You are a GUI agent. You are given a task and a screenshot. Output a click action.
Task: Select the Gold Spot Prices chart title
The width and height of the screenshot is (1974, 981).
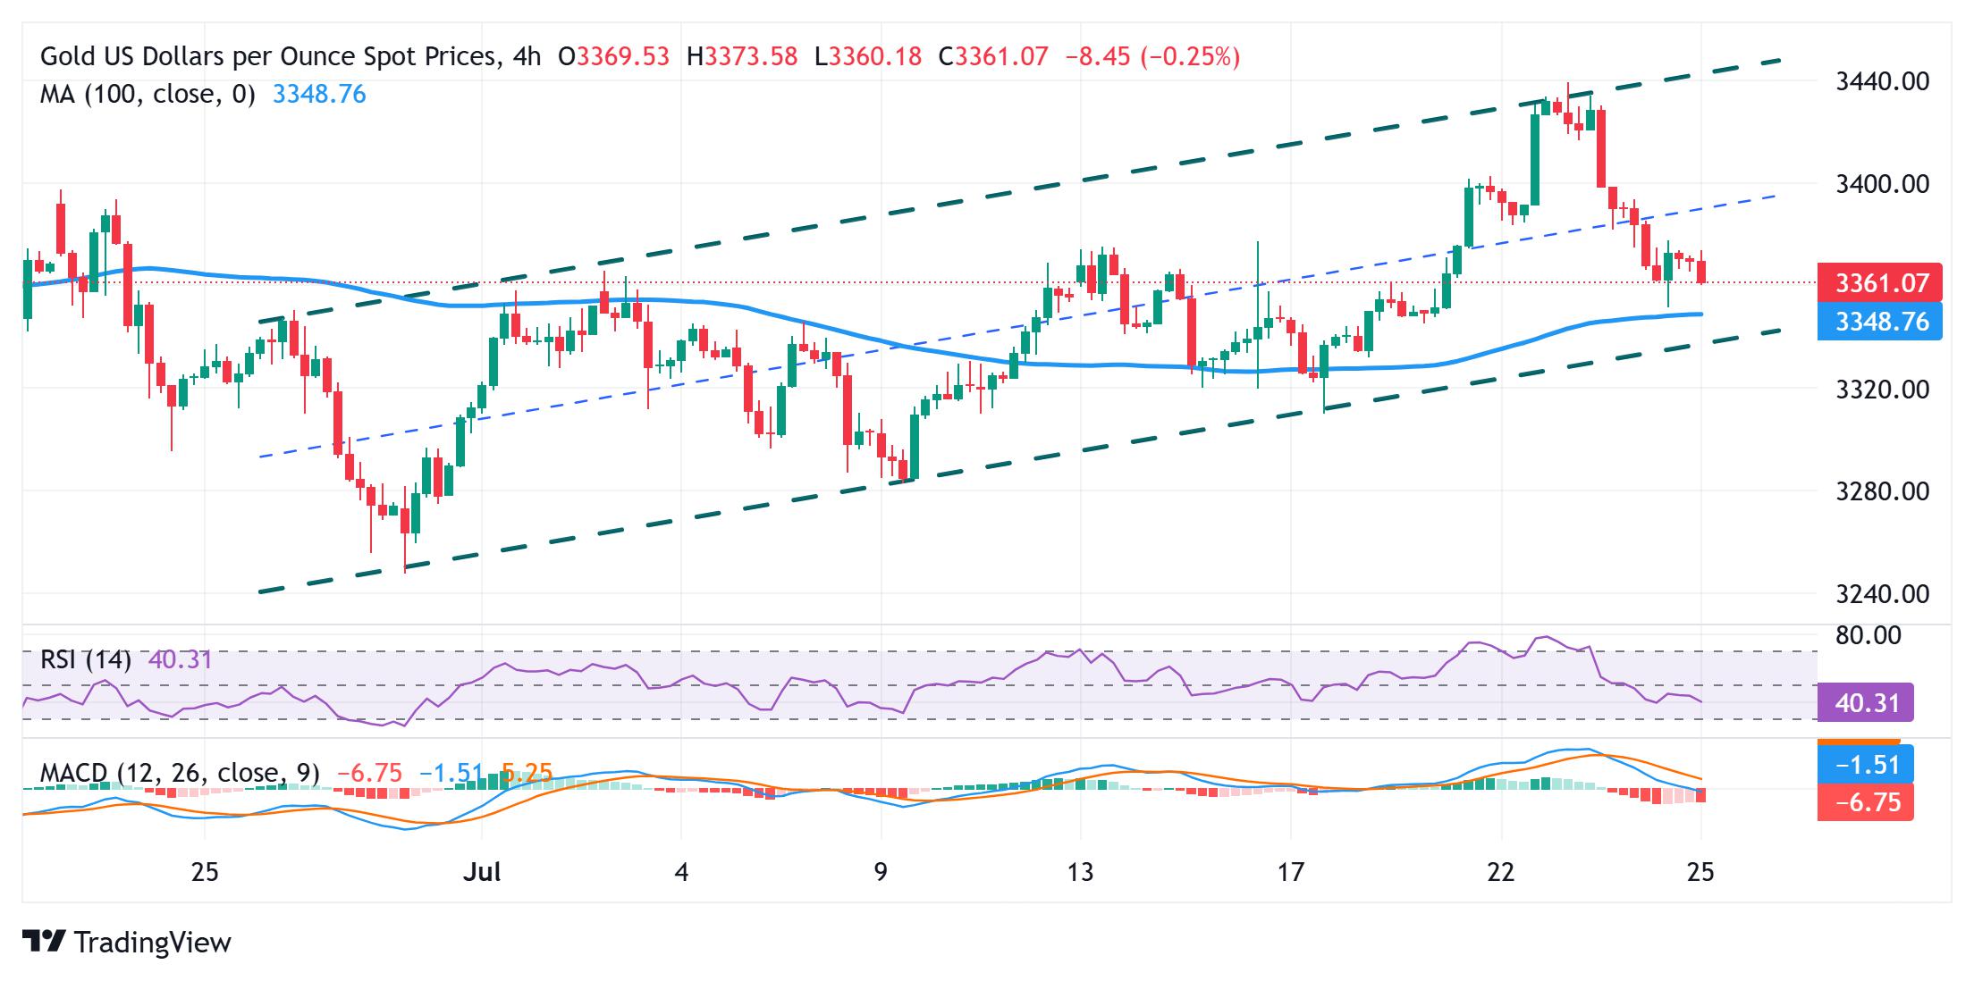click(x=268, y=57)
